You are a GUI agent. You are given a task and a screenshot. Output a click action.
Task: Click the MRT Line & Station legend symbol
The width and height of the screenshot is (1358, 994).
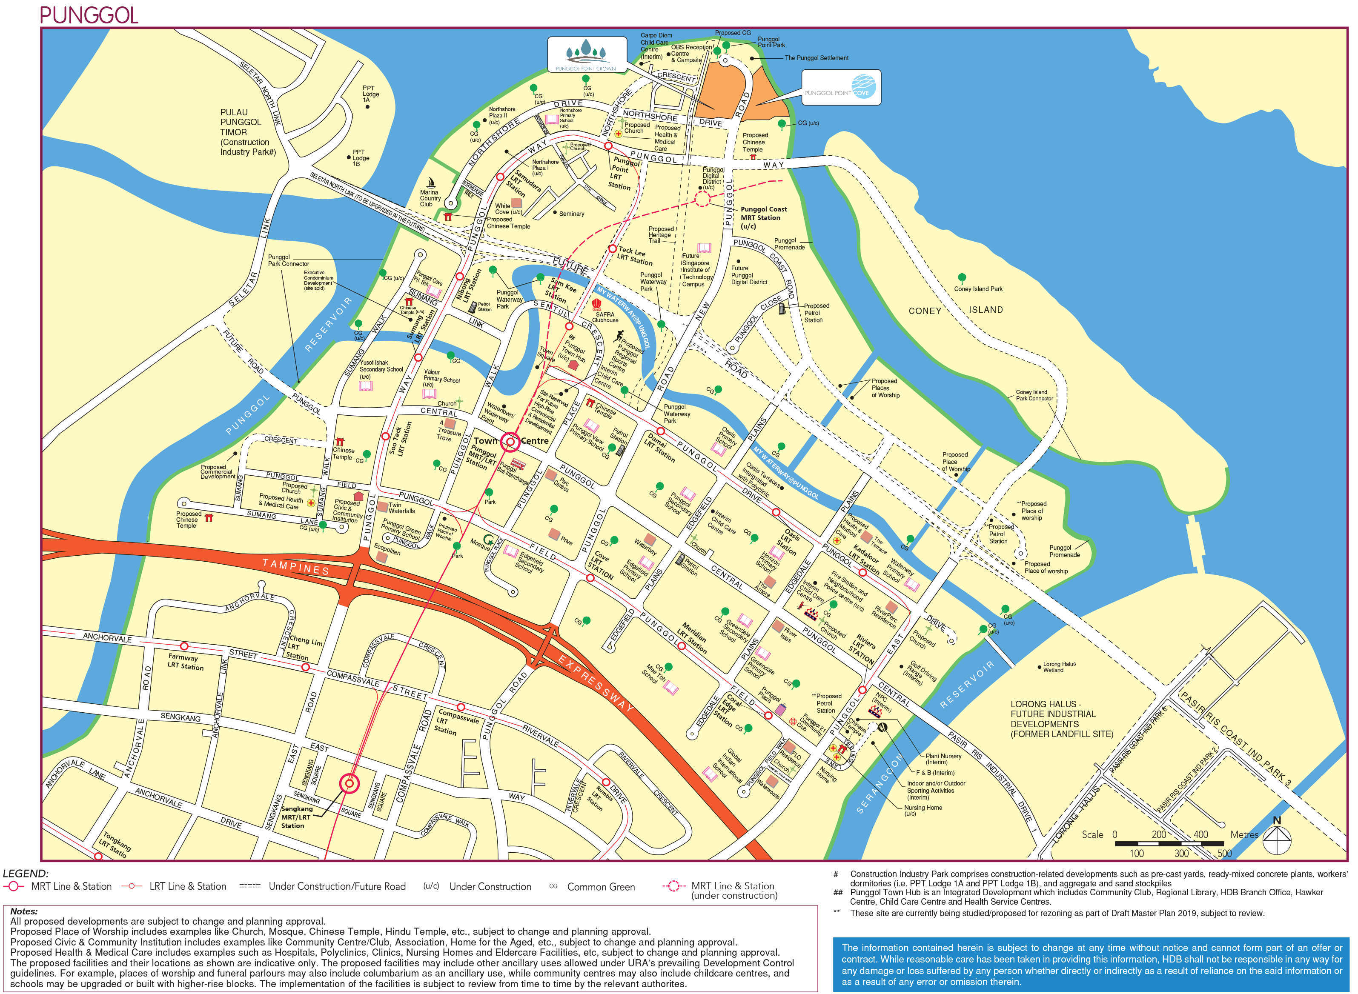point(13,886)
